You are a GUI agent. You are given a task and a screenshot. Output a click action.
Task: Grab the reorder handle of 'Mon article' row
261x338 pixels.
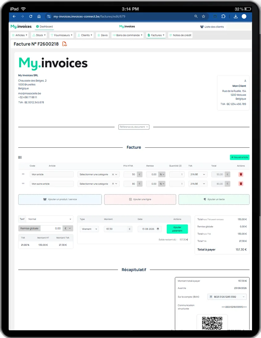tap(23, 174)
